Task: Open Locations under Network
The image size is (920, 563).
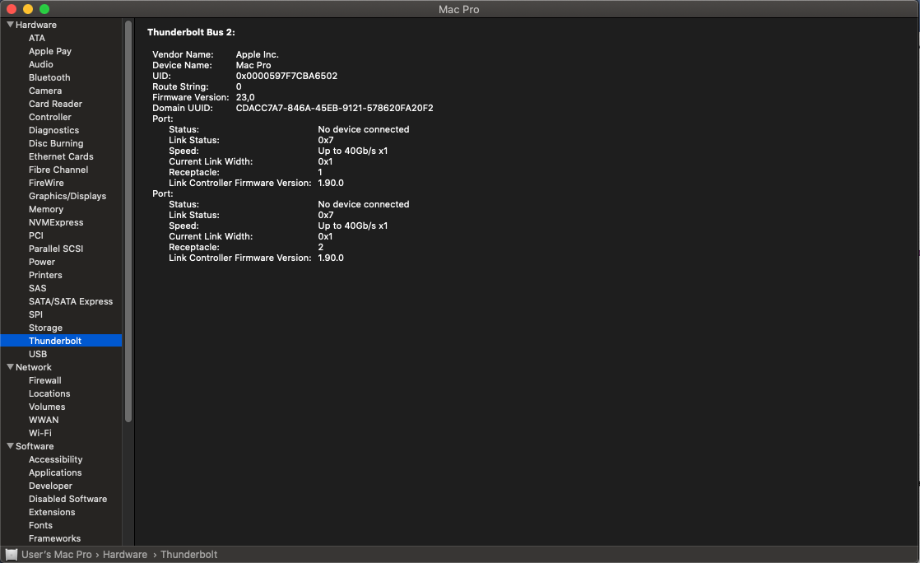Action: (x=49, y=393)
